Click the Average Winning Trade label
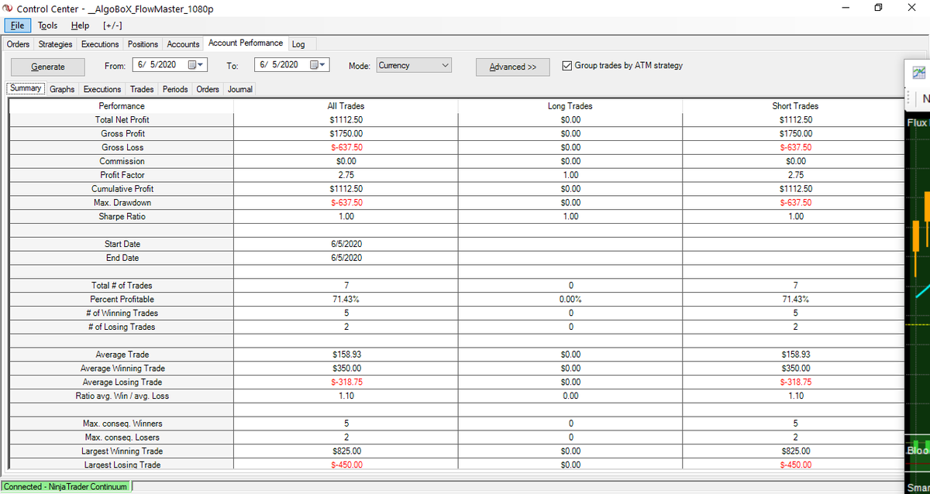Image resolution: width=930 pixels, height=494 pixels. 122,369
